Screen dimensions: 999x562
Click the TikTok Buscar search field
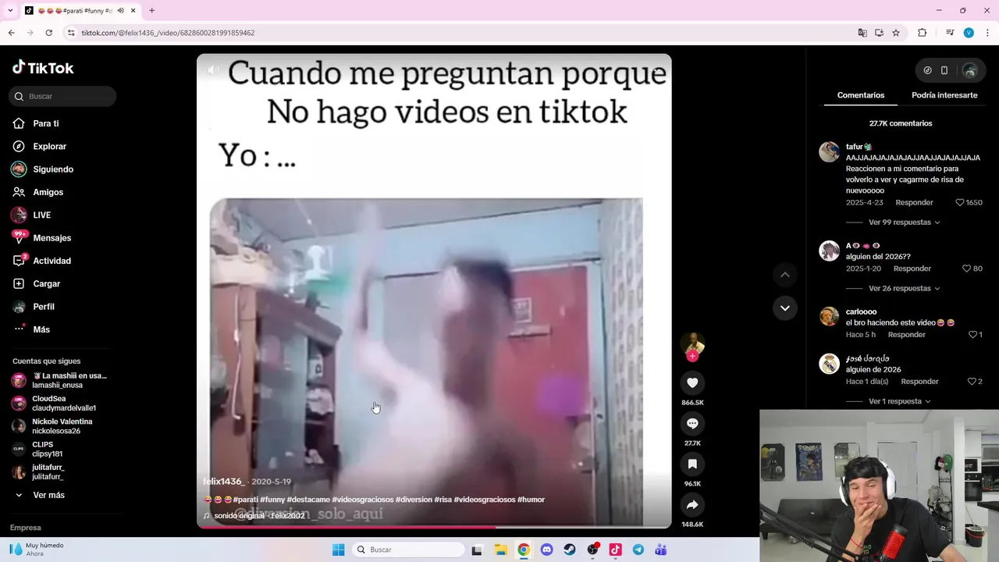(64, 96)
